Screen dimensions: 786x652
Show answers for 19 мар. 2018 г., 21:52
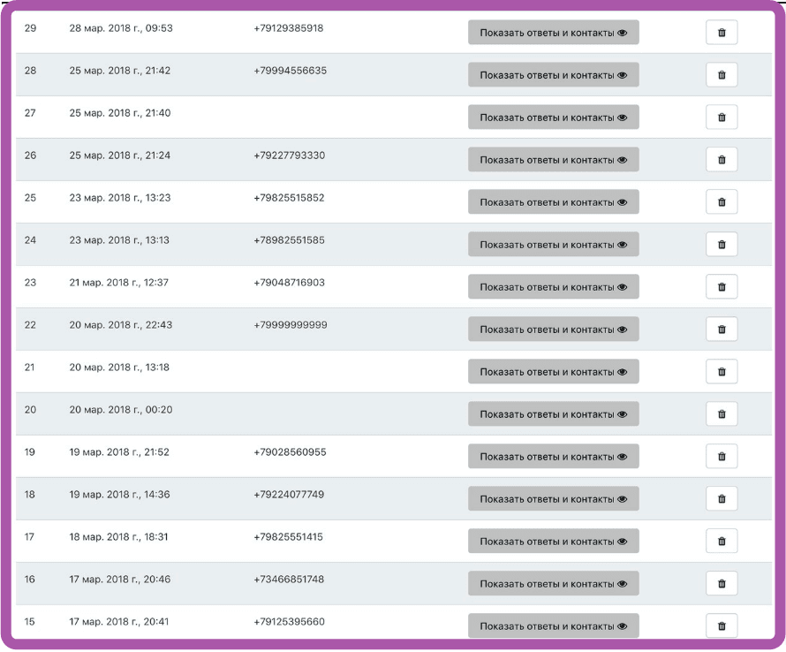tap(553, 457)
